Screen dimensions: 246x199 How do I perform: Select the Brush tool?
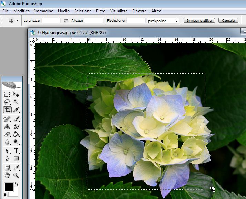click(16, 119)
